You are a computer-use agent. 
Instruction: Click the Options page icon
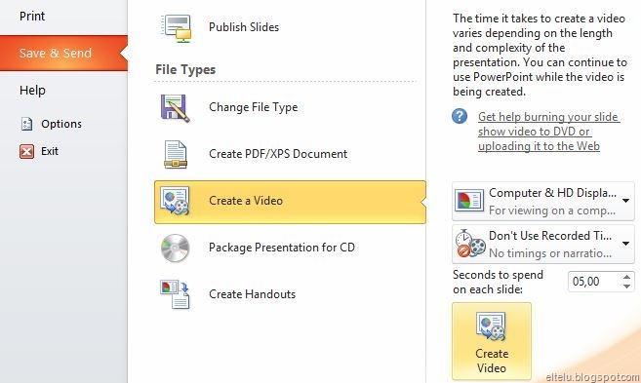tap(26, 124)
